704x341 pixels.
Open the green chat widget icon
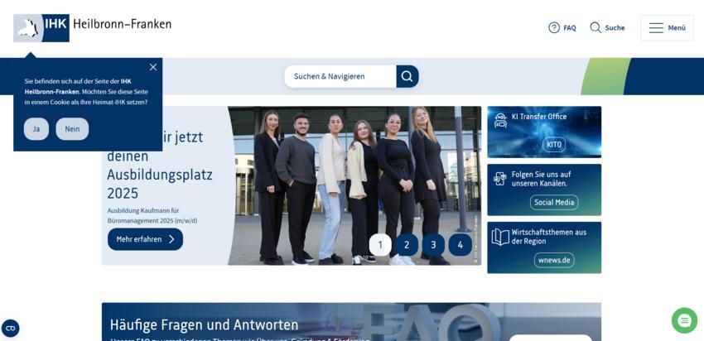click(x=684, y=320)
